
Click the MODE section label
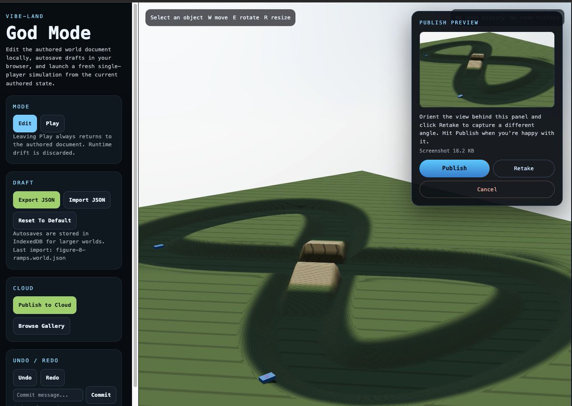click(x=21, y=107)
